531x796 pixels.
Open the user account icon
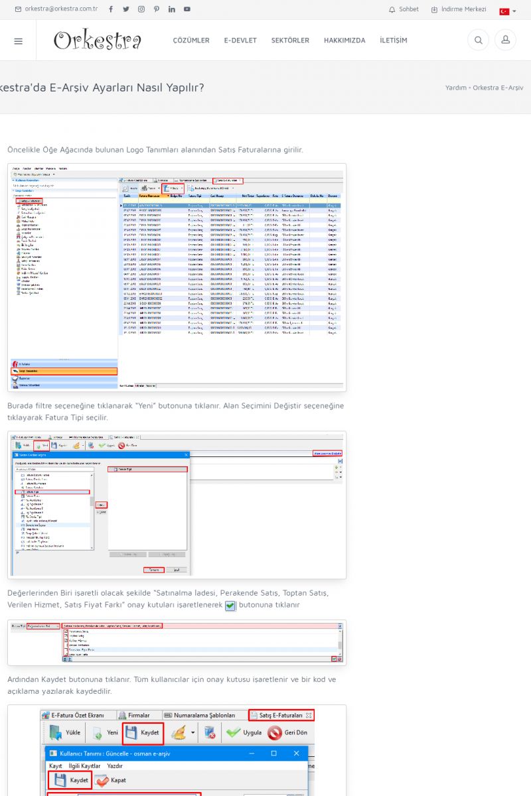(506, 40)
